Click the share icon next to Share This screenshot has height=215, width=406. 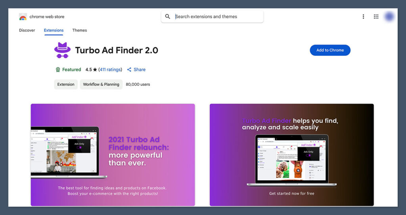pos(129,70)
